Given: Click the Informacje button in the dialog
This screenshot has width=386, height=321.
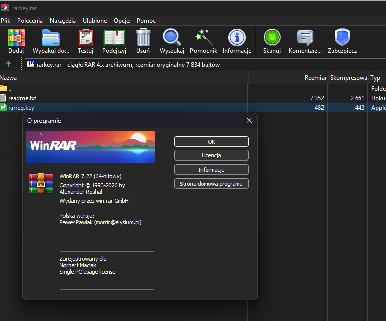Looking at the screenshot, I should tap(212, 170).
